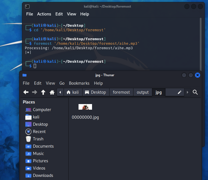Jump to output in the path bar
This screenshot has width=208, height=180.
click(x=143, y=92)
